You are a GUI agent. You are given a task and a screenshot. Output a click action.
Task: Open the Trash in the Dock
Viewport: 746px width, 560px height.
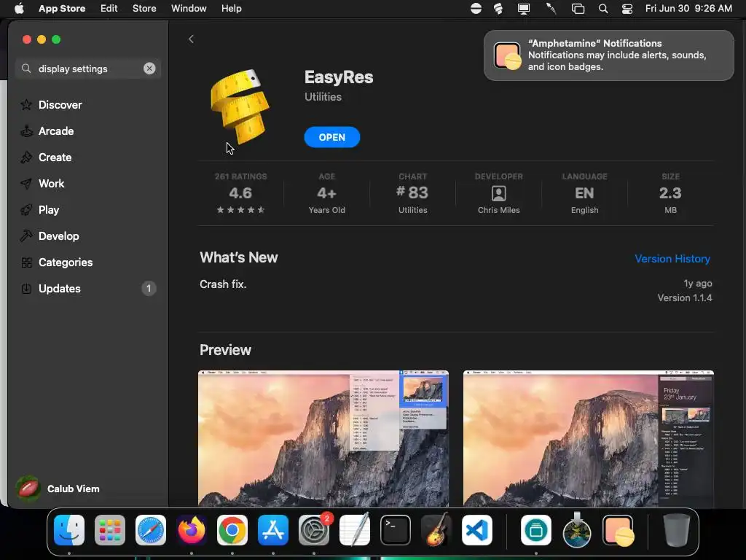pos(676,530)
